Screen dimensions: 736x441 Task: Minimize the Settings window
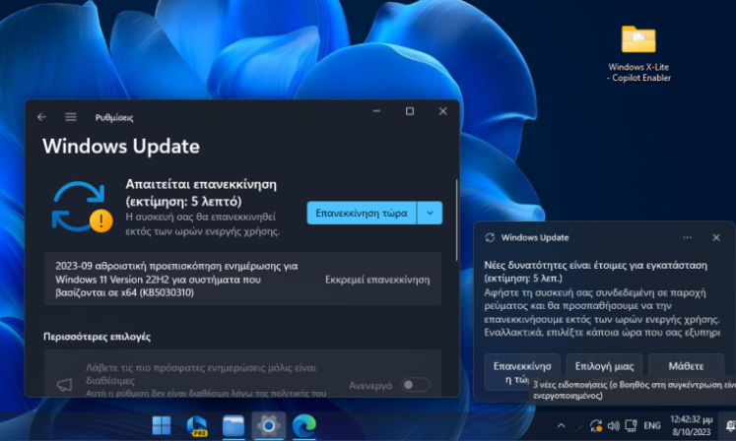pos(376,111)
